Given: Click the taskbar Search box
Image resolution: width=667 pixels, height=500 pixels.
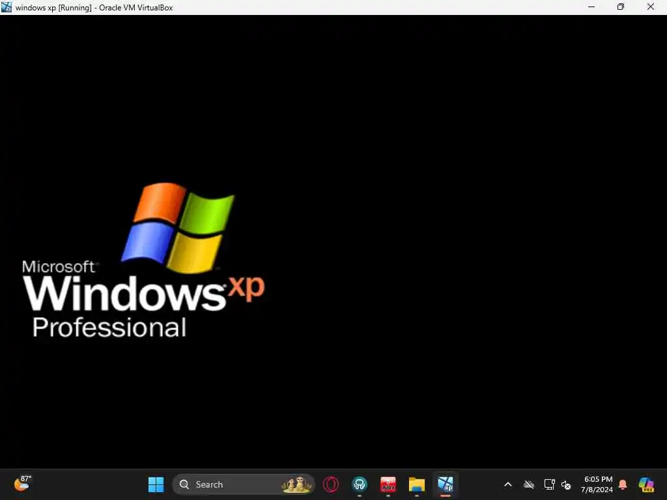Looking at the screenshot, I should click(244, 484).
